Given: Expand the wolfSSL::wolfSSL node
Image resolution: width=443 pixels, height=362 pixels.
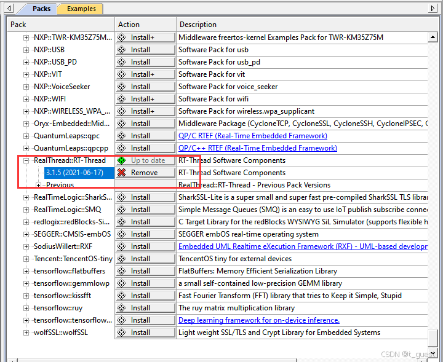Looking at the screenshot, I should [26, 332].
